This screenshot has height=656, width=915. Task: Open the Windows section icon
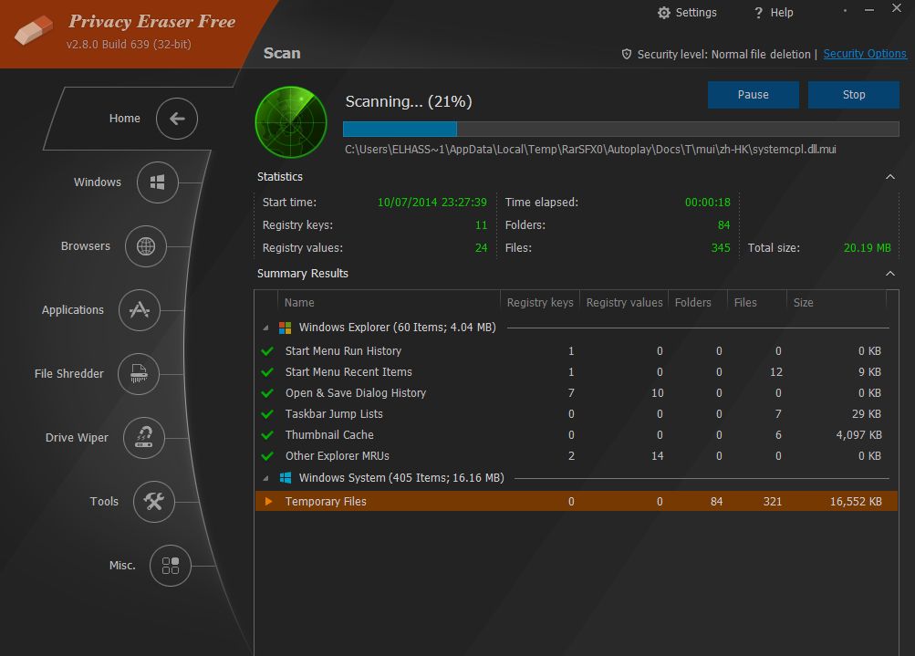158,182
